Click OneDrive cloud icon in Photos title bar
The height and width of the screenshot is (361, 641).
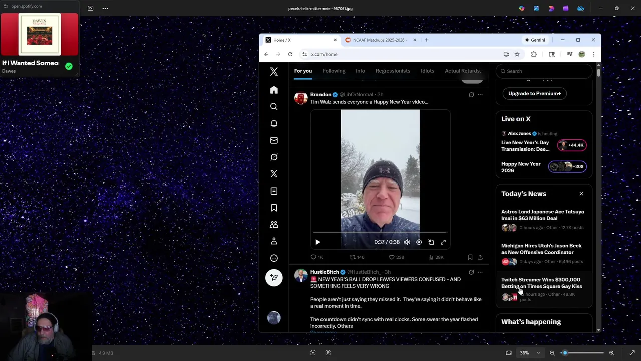tap(580, 8)
